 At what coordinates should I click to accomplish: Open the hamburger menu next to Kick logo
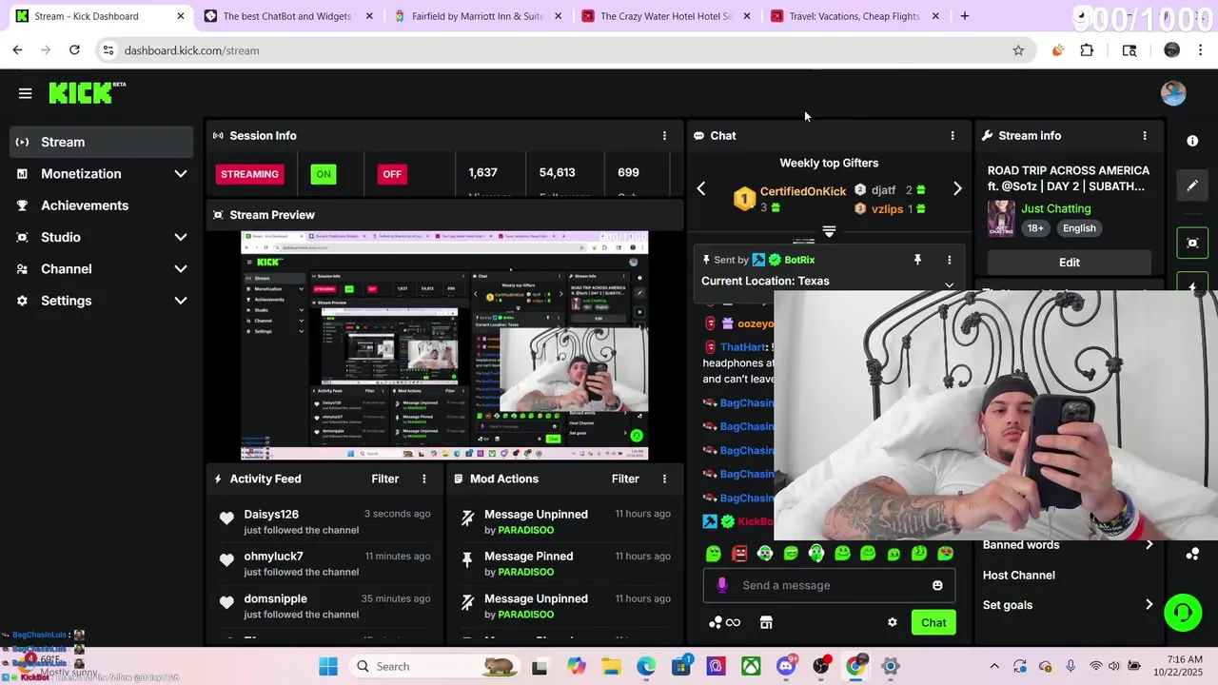25,93
